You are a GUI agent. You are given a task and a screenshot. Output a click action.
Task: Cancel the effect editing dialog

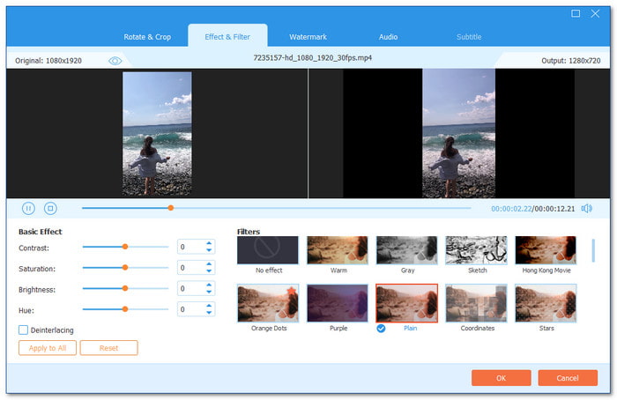pos(568,378)
